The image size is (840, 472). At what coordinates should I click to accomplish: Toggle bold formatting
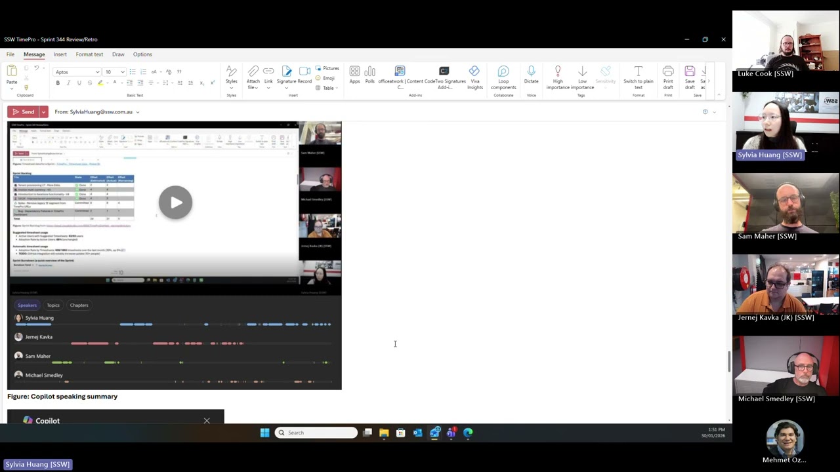[58, 83]
